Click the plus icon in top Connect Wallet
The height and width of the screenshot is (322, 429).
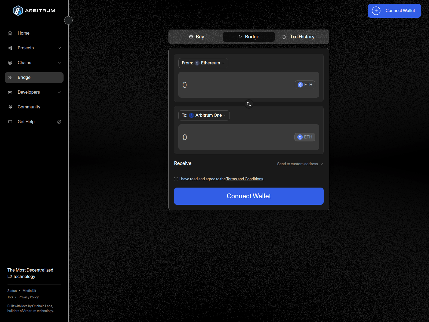point(376,11)
